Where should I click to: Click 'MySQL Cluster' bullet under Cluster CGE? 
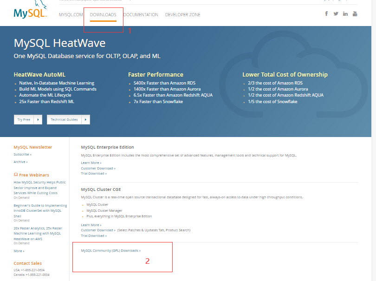click(97, 205)
